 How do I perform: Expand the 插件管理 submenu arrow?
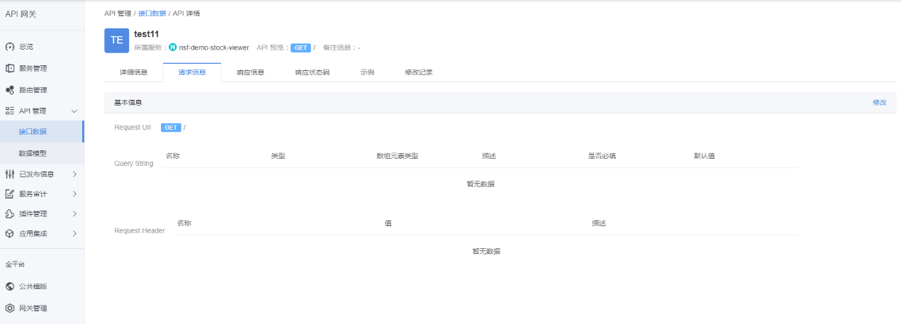coord(74,214)
